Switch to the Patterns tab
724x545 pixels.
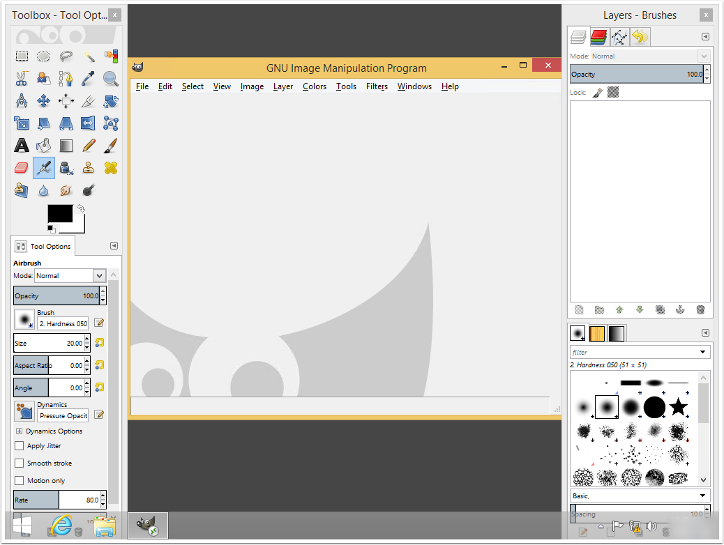[597, 333]
